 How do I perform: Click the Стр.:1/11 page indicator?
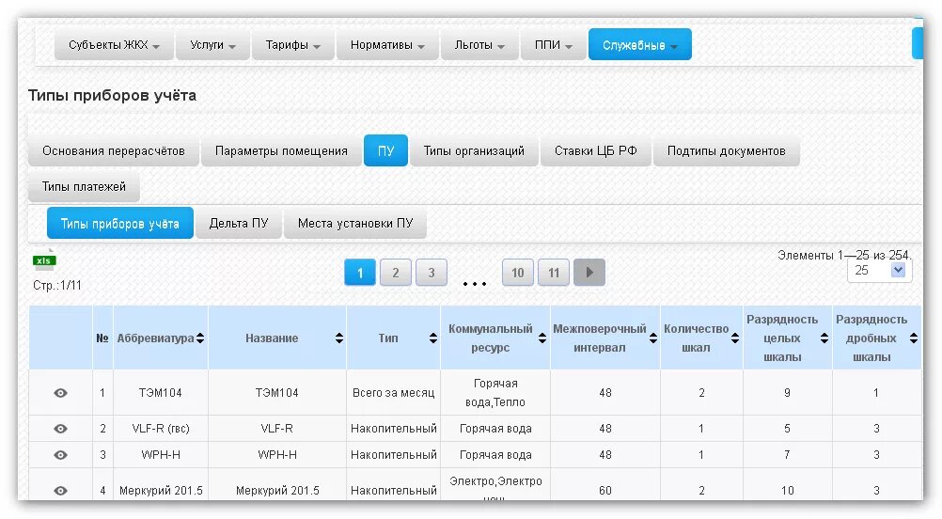[57, 285]
